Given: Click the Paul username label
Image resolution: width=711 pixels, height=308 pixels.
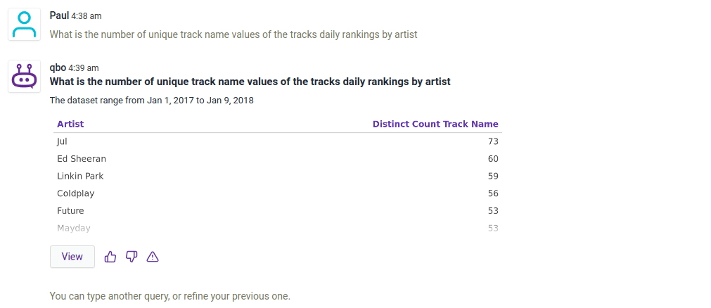Looking at the screenshot, I should [59, 15].
